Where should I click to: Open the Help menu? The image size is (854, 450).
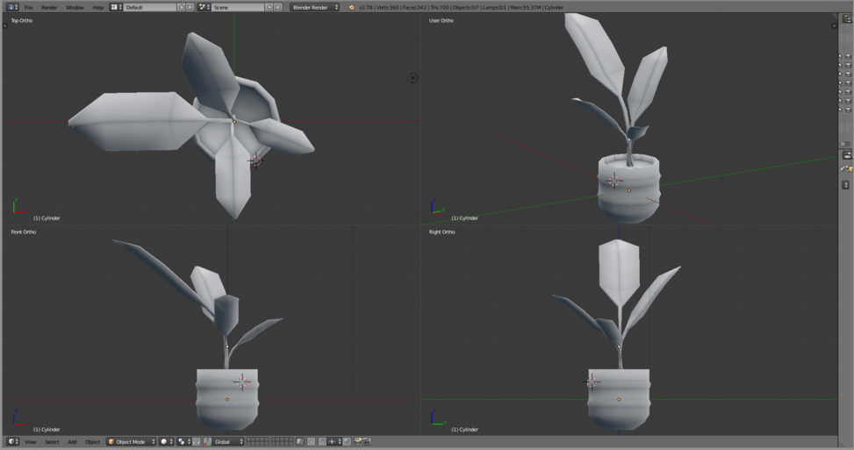97,8
